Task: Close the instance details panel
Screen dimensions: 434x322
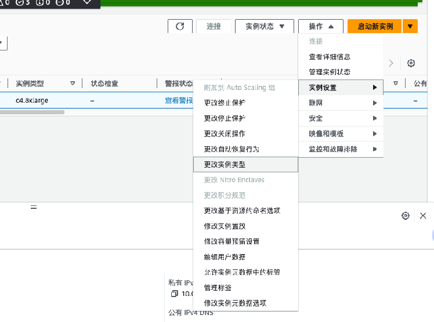Action: (x=423, y=216)
